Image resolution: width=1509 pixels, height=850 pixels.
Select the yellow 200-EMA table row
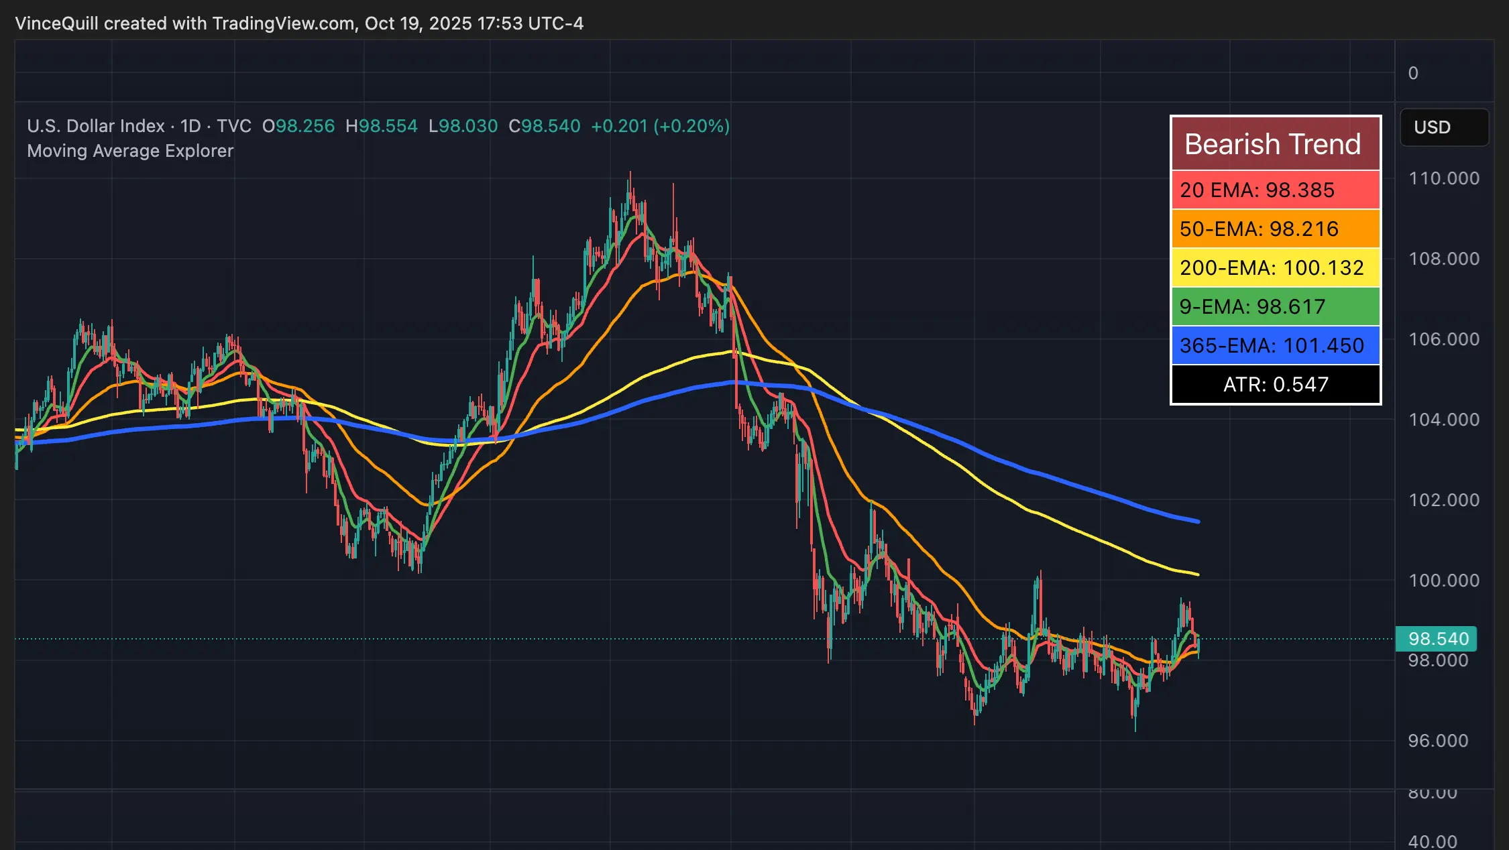[x=1275, y=267]
